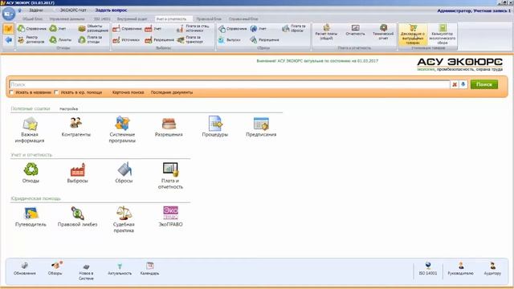
Task: Open the ЭкоПРАВО shortcut
Action: (x=170, y=217)
